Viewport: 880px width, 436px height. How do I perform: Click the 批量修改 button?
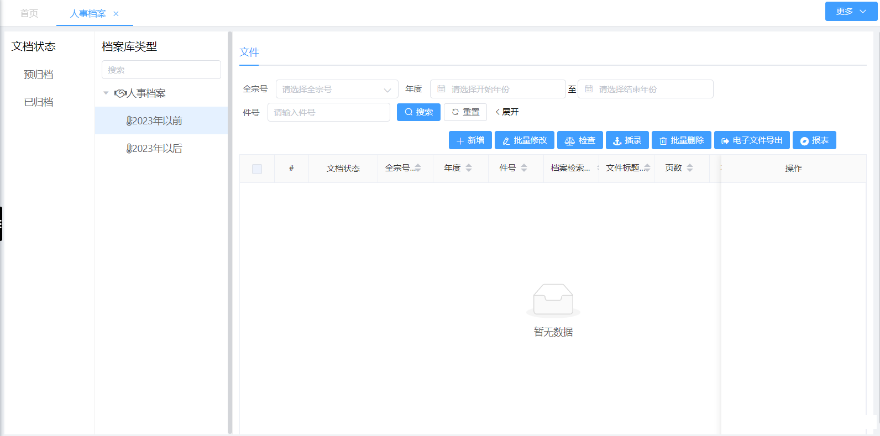[525, 140]
